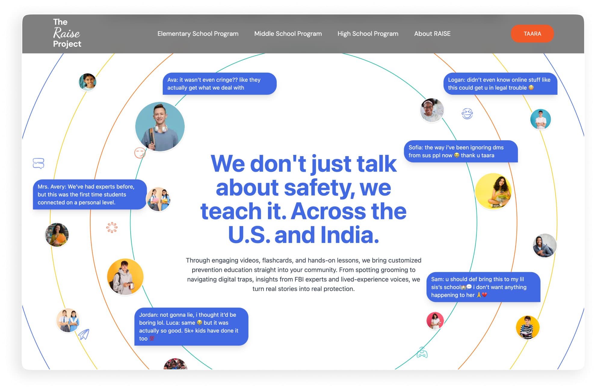Click Mrs. Avery's testimonial bubble
Image resolution: width=598 pixels, height=391 pixels.
[x=90, y=195]
